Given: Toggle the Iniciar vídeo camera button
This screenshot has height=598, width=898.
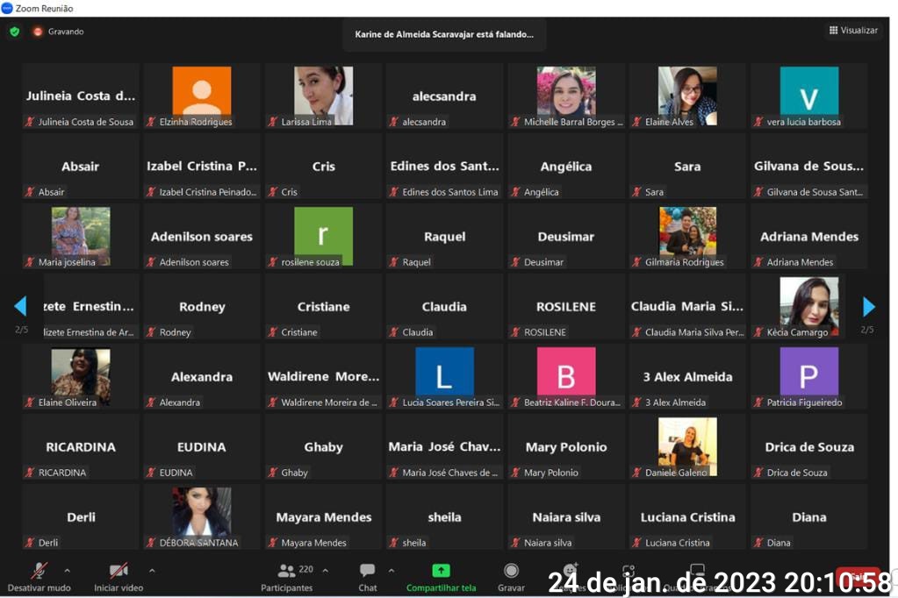Looking at the screenshot, I should (119, 570).
